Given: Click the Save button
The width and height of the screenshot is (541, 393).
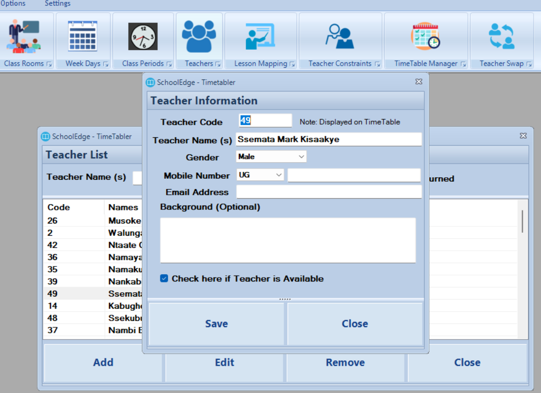Looking at the screenshot, I should (x=216, y=324).
